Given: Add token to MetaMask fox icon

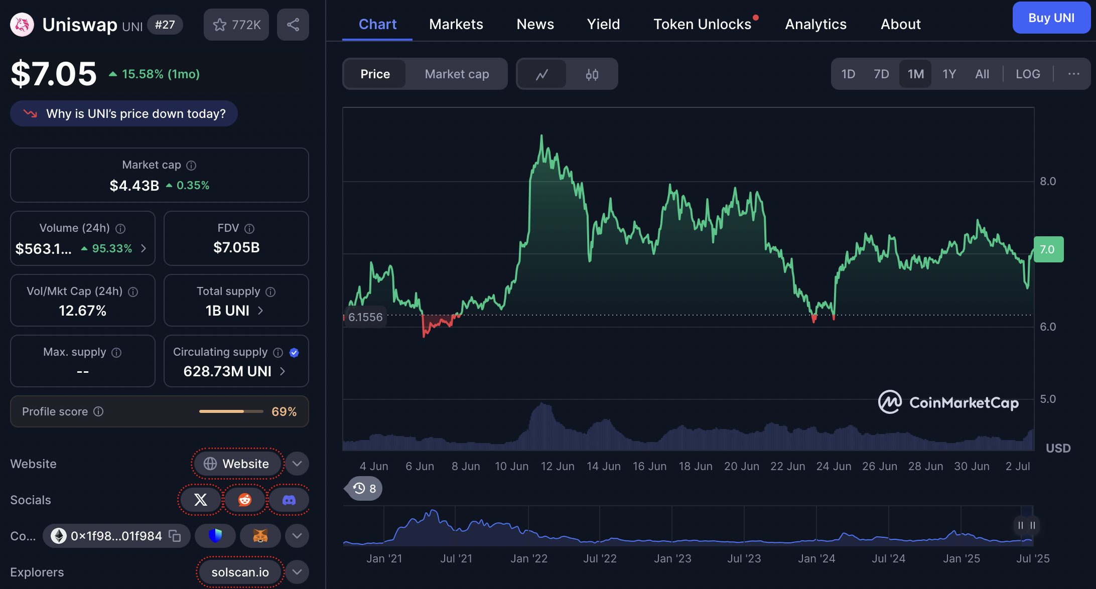Looking at the screenshot, I should click(260, 536).
